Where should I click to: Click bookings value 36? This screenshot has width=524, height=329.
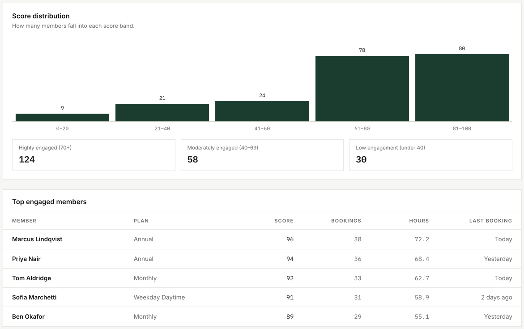(x=358, y=259)
